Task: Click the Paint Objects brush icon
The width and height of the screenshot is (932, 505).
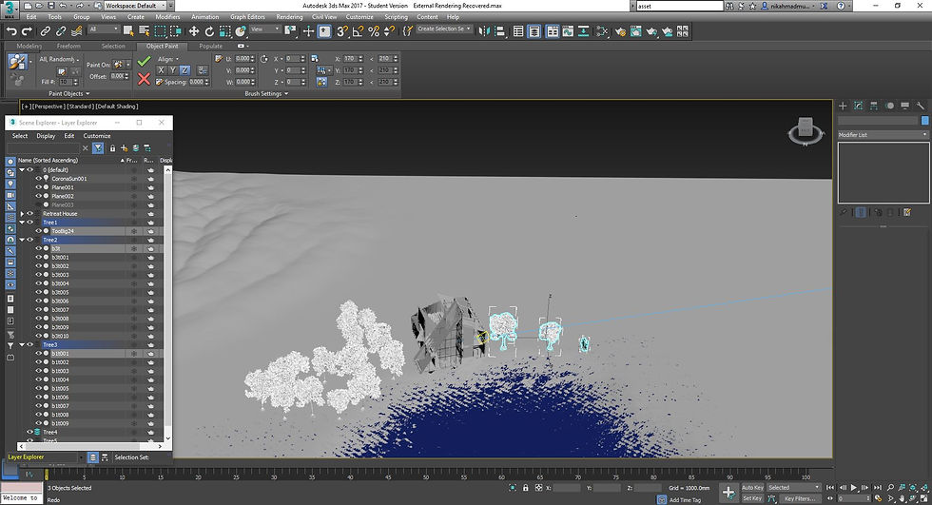Action: [17, 62]
